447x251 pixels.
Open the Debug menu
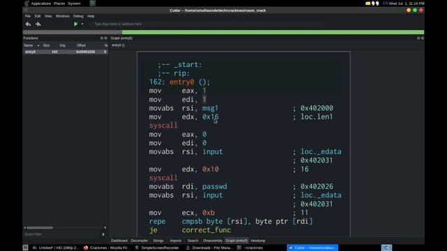pos(78,16)
